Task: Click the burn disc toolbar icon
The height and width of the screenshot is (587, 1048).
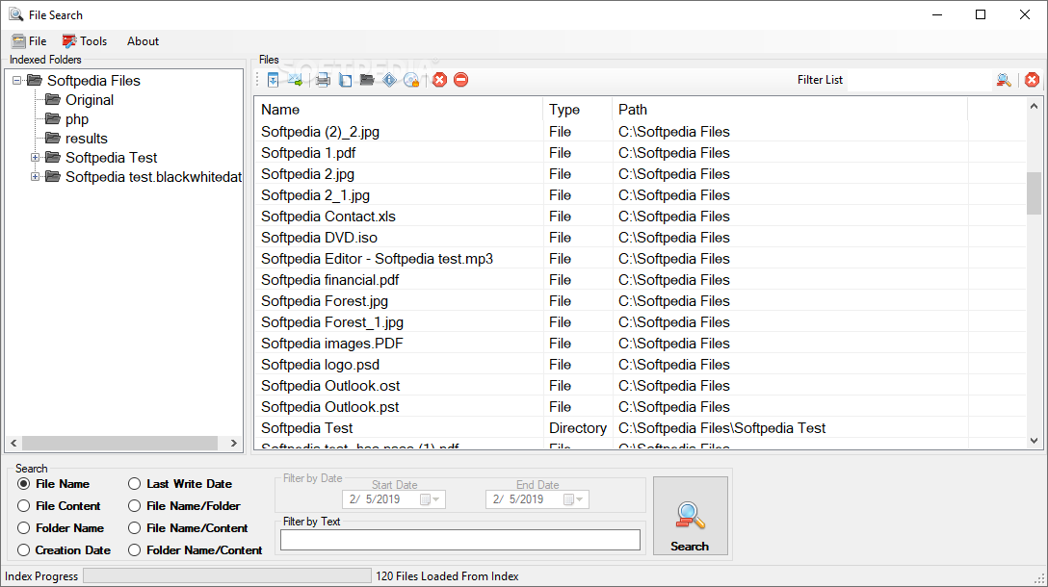Action: 411,80
